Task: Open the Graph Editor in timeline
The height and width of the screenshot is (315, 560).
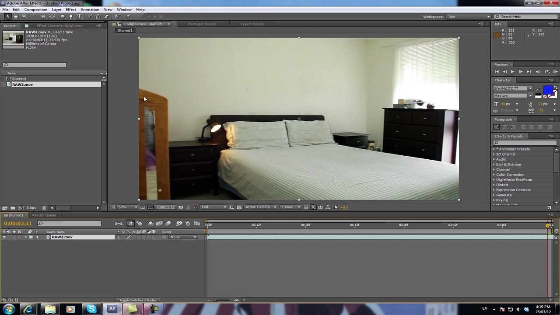Action: (x=197, y=224)
